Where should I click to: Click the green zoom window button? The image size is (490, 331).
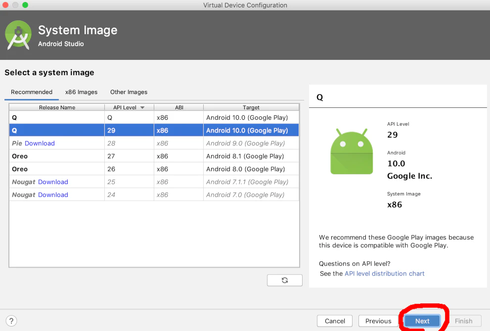click(x=25, y=5)
